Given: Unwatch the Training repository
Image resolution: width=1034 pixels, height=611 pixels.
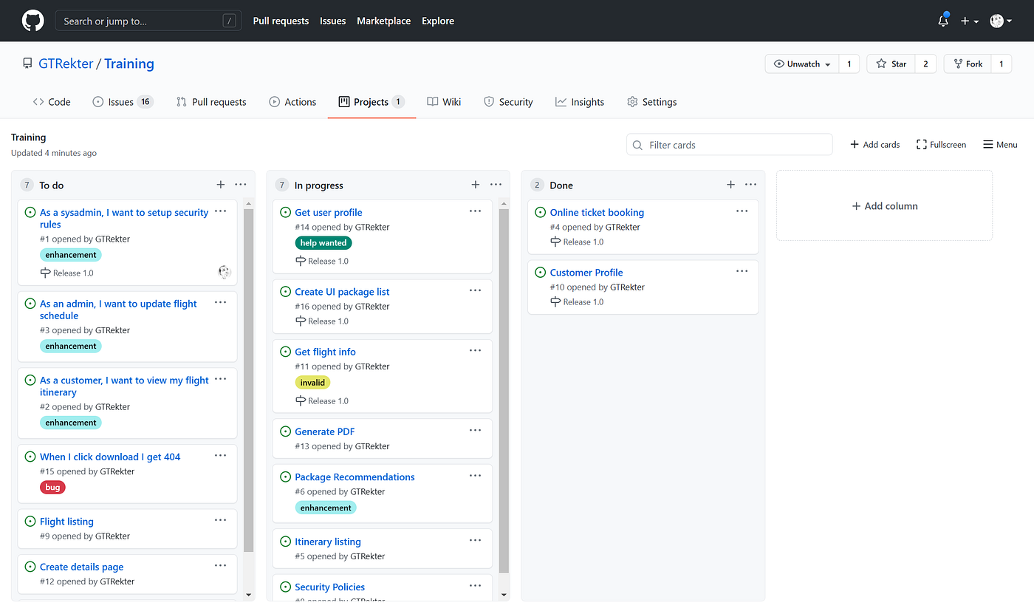Looking at the screenshot, I should pyautogui.click(x=801, y=64).
